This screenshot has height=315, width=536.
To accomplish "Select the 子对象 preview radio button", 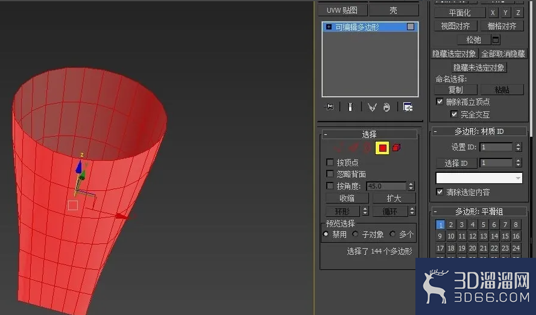I will point(356,234).
